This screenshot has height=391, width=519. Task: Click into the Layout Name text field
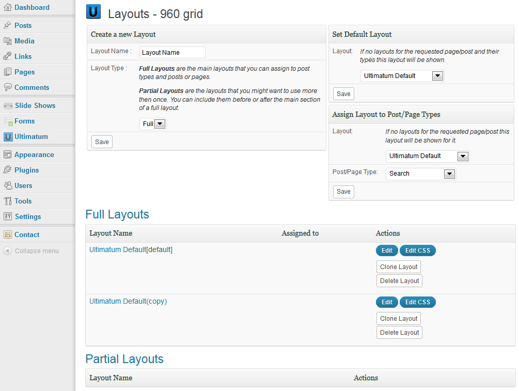click(x=172, y=52)
